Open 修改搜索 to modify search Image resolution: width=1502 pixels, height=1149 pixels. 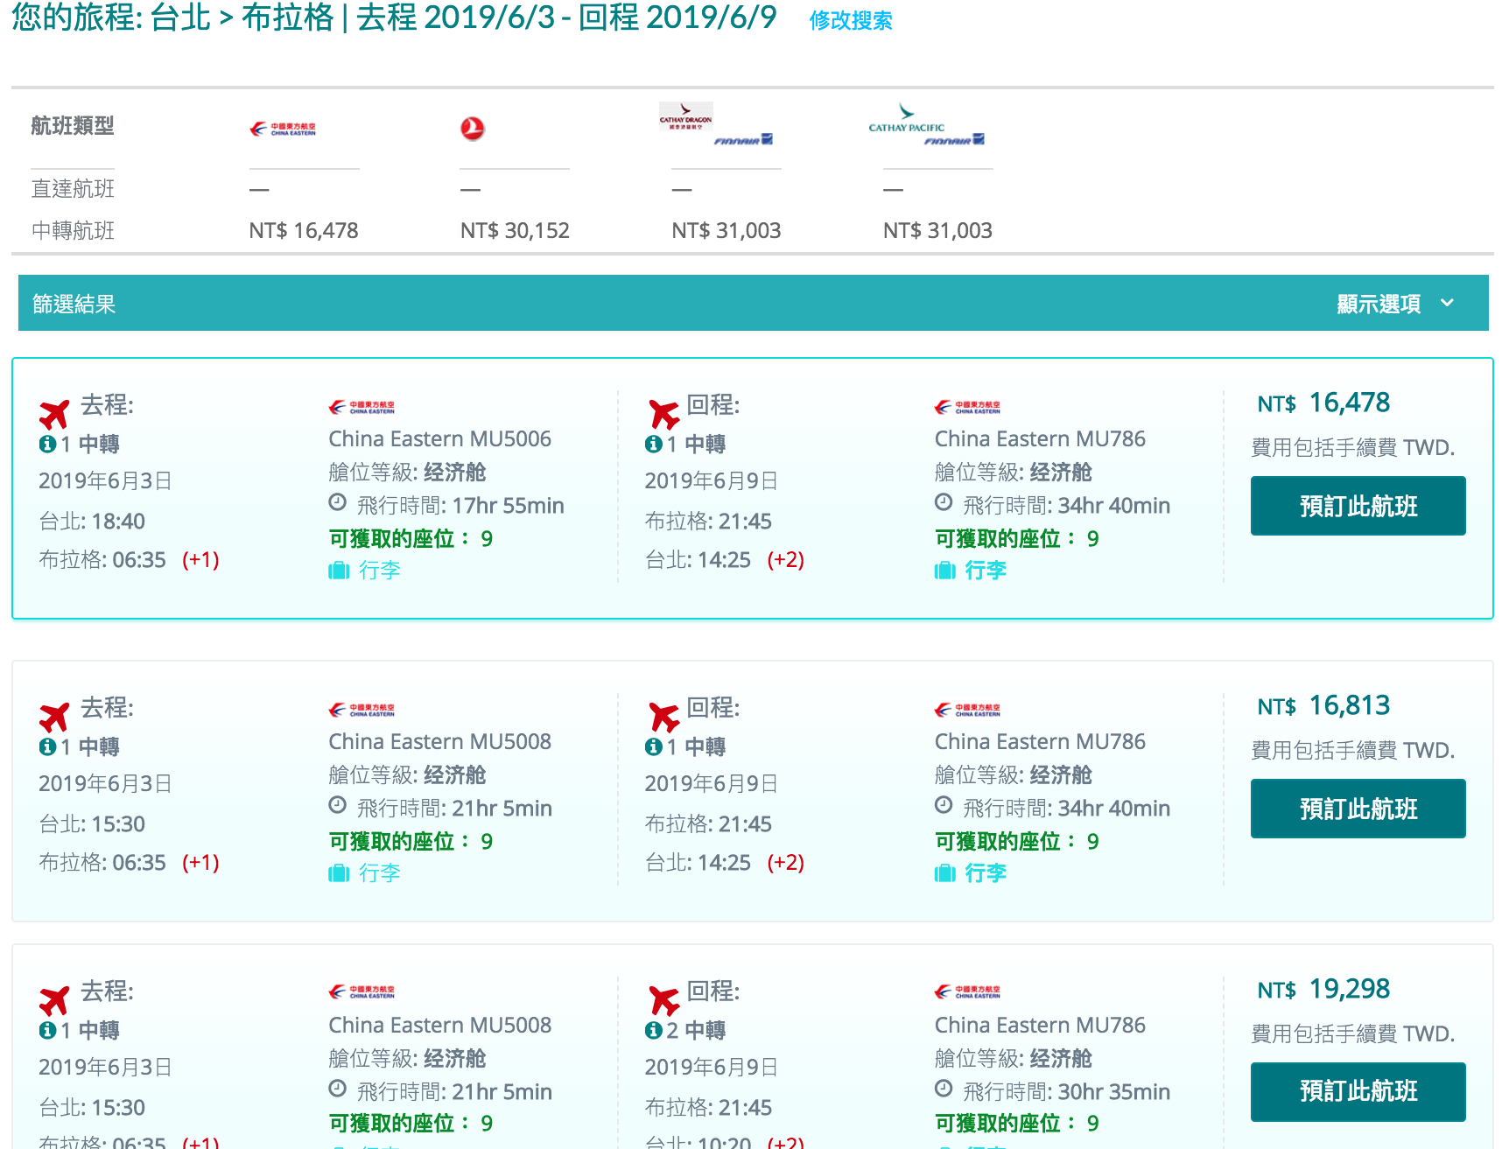click(x=850, y=21)
